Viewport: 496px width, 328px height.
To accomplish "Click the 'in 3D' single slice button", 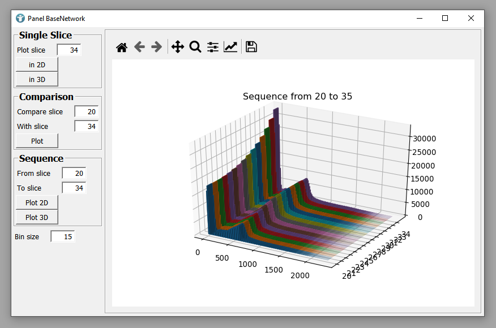I will tap(37, 79).
